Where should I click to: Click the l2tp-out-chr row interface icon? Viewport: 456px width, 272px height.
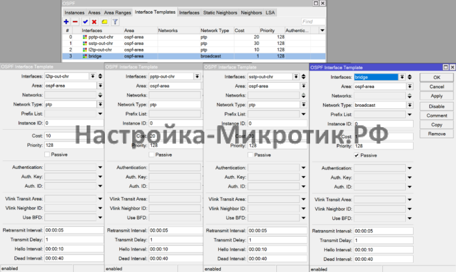85,50
